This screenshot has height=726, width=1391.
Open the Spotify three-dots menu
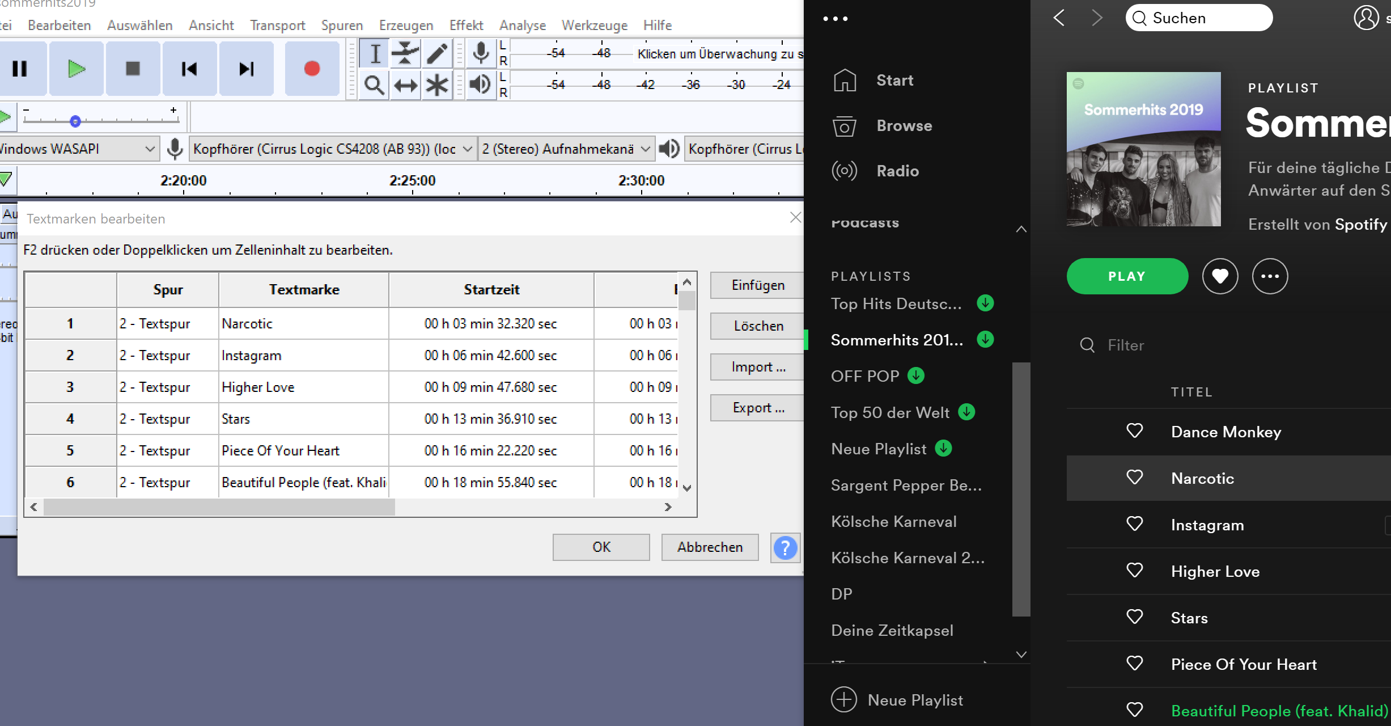tap(836, 19)
